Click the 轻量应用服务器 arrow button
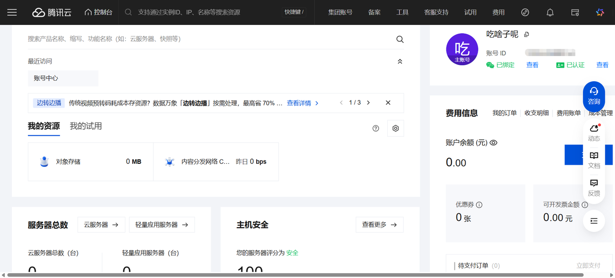This screenshot has height=278, width=615. tap(162, 225)
